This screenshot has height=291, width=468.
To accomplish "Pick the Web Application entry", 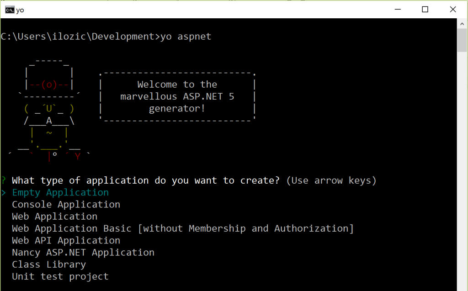I will click(55, 217).
